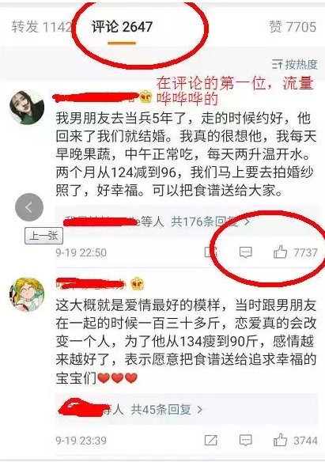The width and height of the screenshot is (325, 462).
Task: Reply to the first comment via bubble icon
Action: tap(245, 252)
